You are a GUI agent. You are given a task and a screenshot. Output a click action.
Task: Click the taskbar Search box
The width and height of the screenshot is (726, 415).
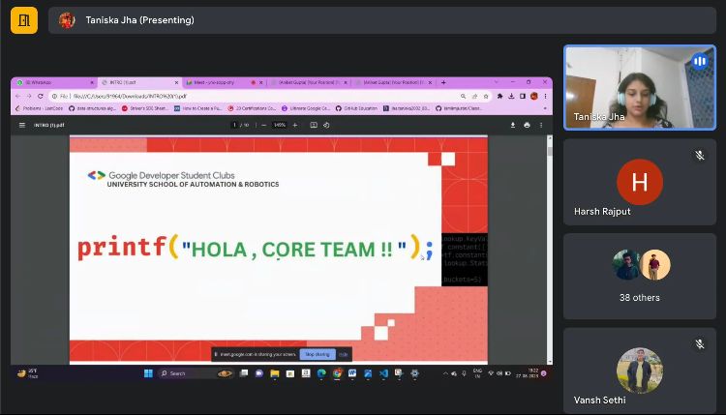pos(196,373)
